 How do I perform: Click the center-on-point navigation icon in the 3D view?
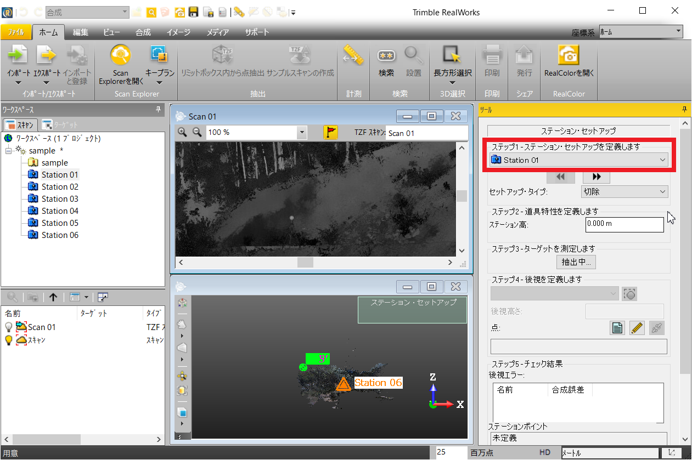pyautogui.click(x=183, y=376)
